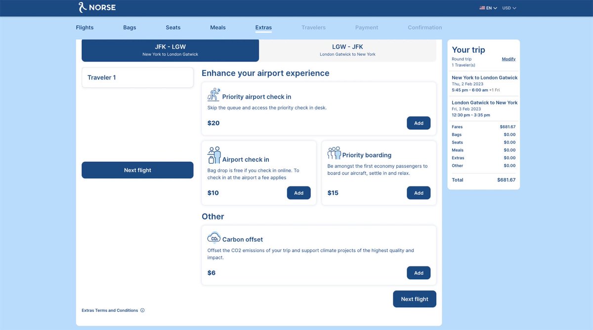Click the Carbon offset CO2 cloud icon

(x=214, y=238)
